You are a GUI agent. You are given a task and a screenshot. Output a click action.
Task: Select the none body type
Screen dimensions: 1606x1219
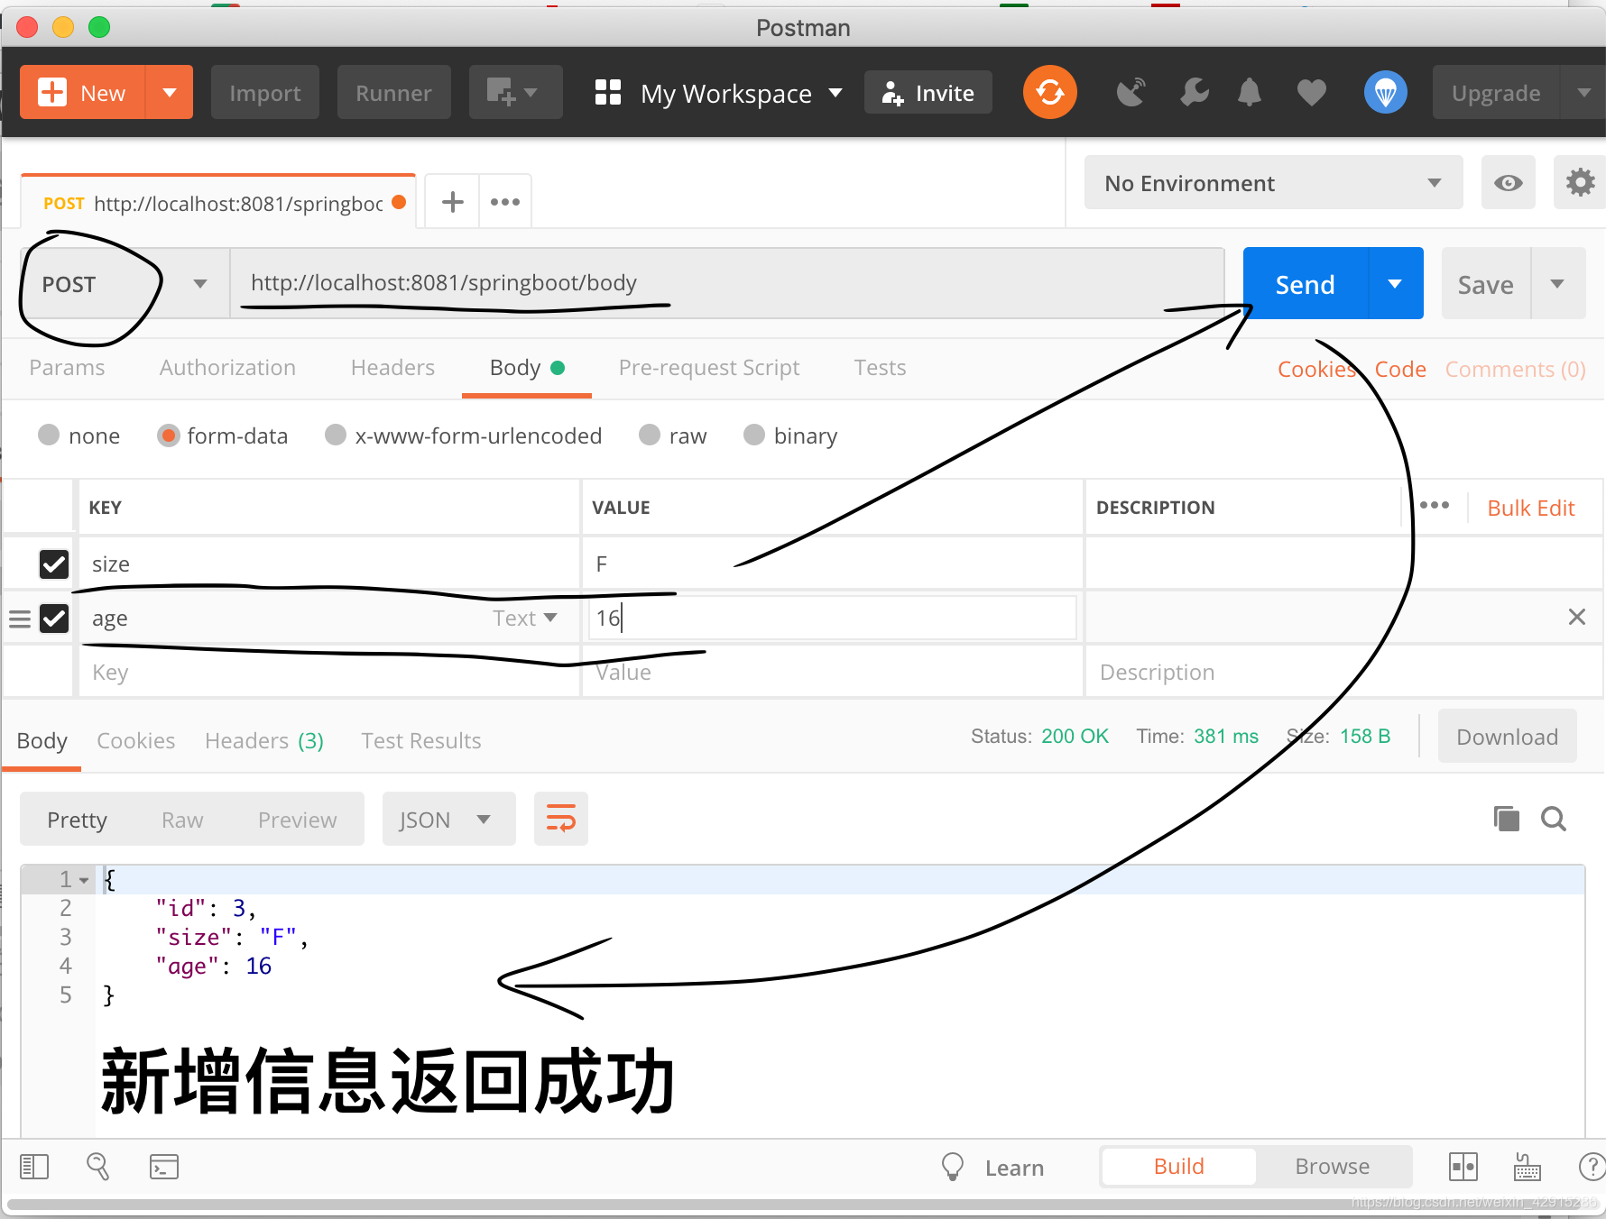pyautogui.click(x=49, y=435)
